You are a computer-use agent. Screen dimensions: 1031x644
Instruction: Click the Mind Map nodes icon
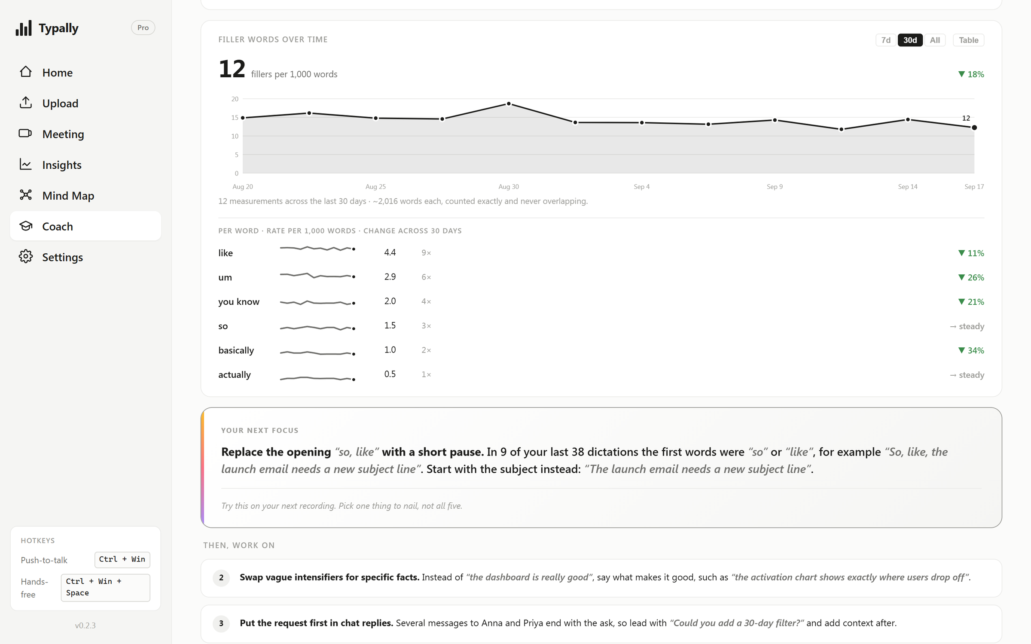pyautogui.click(x=26, y=195)
